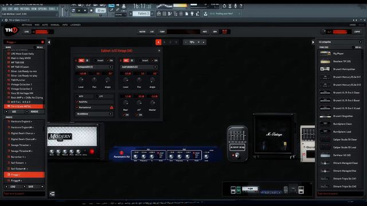Click the Modern amp red power light
367x206 pixels.
92,152
